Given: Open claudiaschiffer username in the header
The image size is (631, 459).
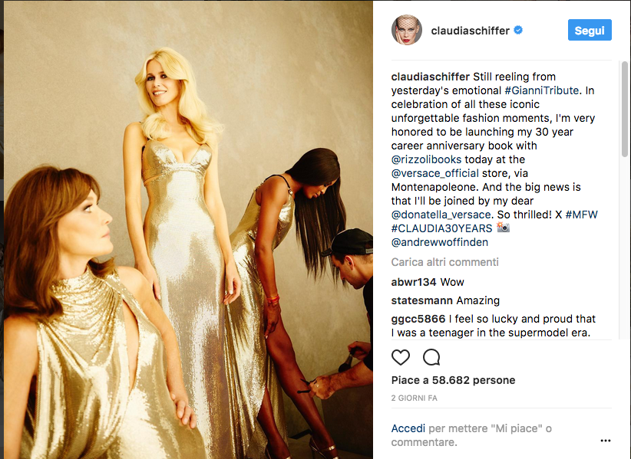Looking at the screenshot, I should click(470, 31).
